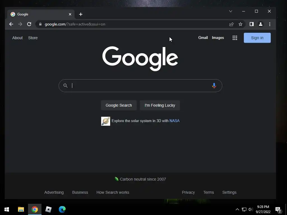
Task: Open the notification center icon
Action: click(278, 209)
